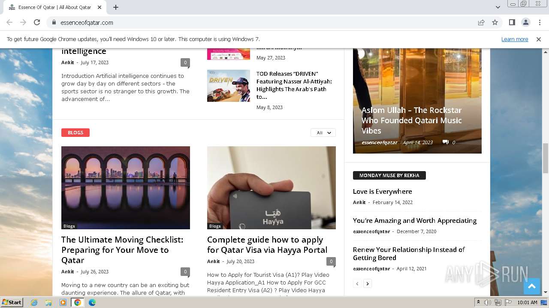Open Windows Explorer folder from taskbar
The image size is (549, 308).
tap(48, 302)
